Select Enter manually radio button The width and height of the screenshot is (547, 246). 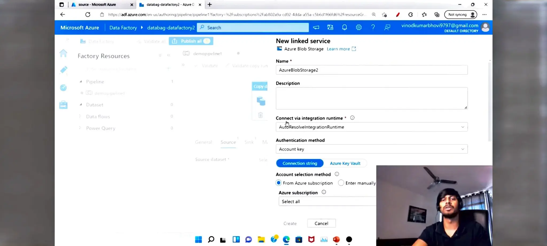point(341,183)
